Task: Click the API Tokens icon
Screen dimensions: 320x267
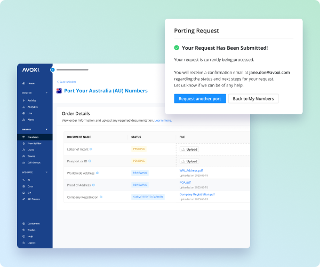Action: [x=23, y=199]
